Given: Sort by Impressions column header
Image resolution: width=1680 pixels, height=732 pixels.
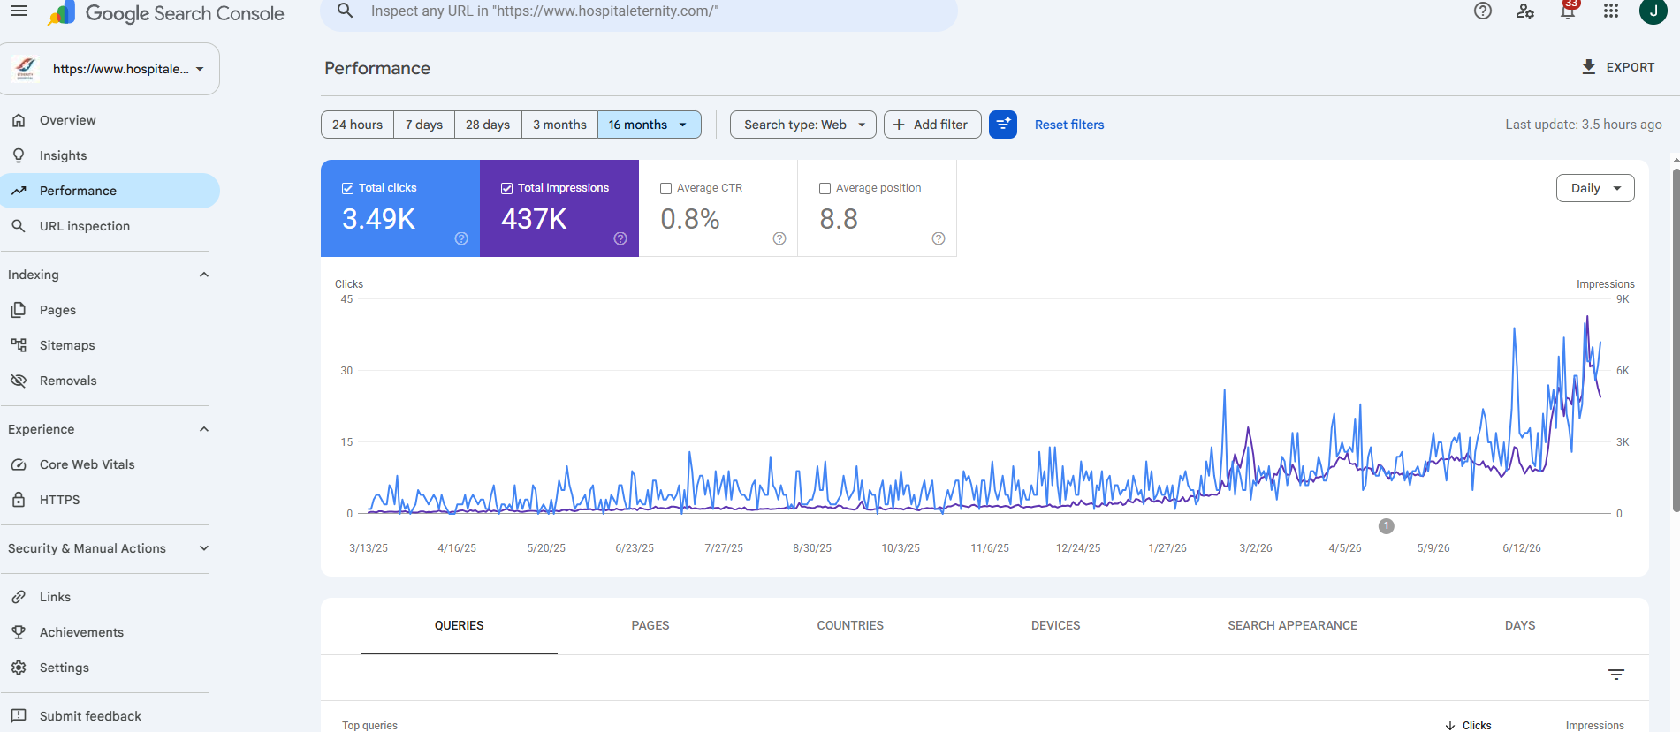Looking at the screenshot, I should 1595,726.
